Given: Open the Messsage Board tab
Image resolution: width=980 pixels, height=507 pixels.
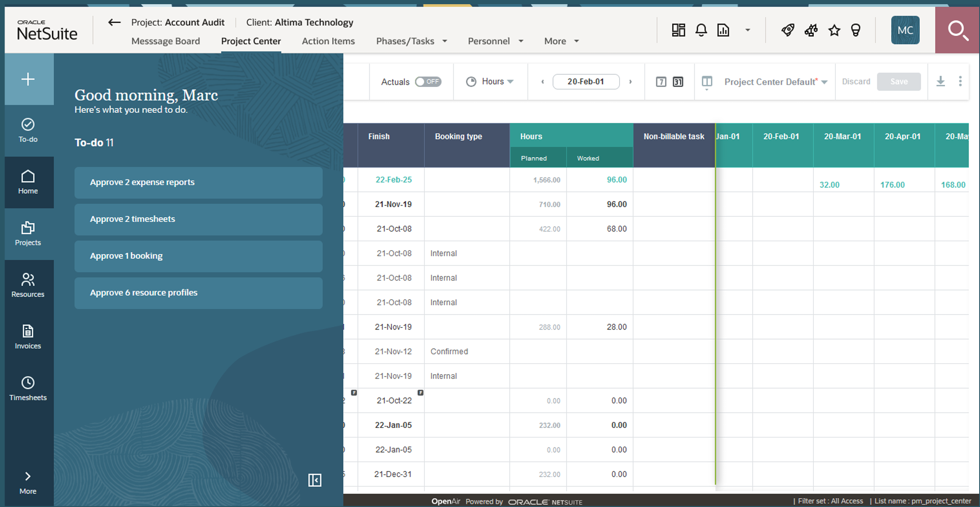Looking at the screenshot, I should (x=165, y=41).
